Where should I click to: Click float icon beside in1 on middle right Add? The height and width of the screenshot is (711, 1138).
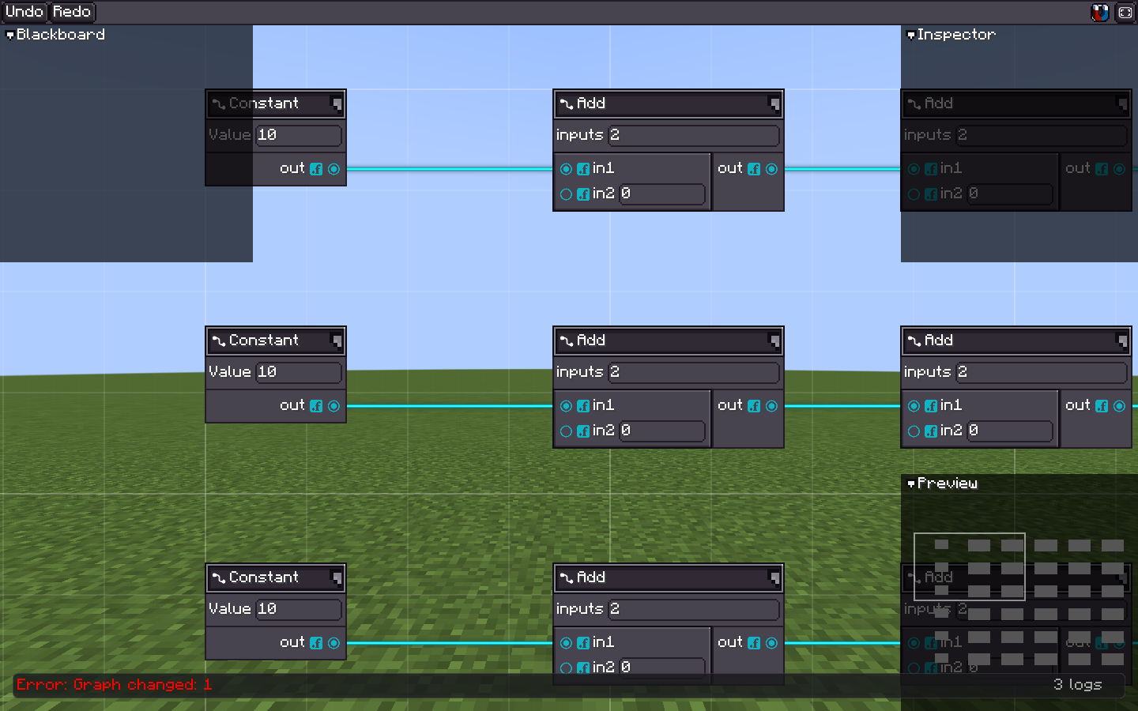[x=931, y=406]
